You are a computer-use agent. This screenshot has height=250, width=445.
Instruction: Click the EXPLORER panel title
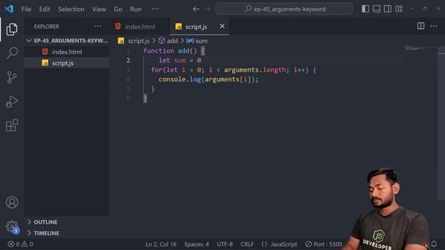click(47, 26)
